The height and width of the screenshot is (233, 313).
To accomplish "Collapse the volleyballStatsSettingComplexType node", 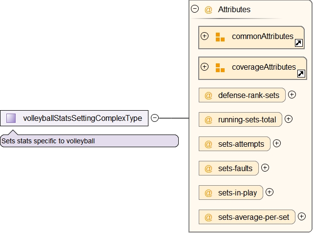I will 155,118.
